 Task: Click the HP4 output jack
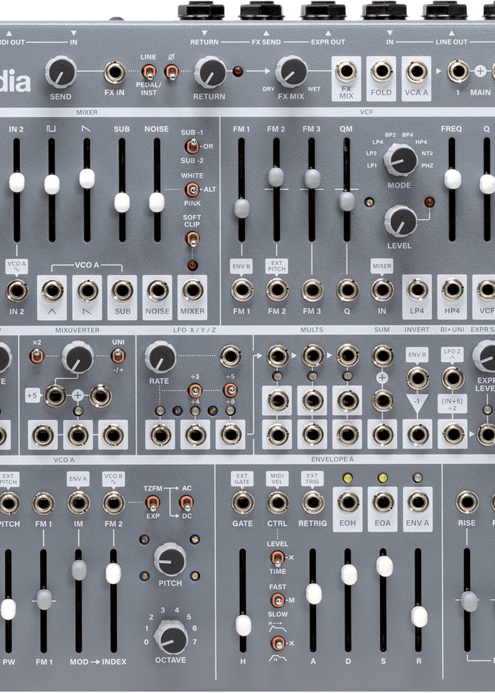(x=452, y=290)
